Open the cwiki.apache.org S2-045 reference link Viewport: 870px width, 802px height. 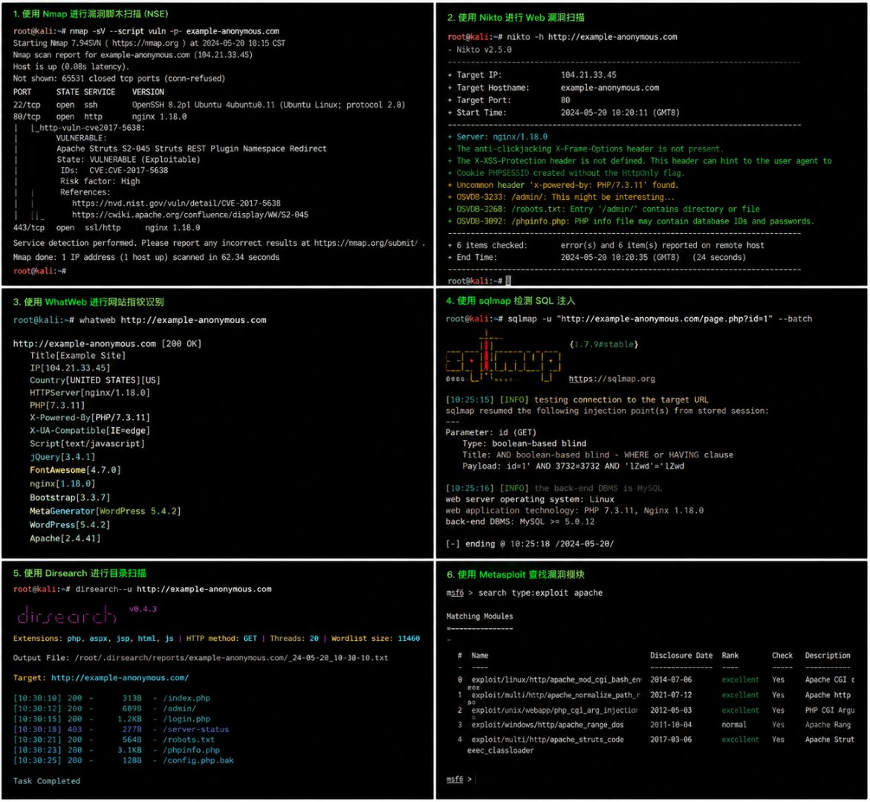189,215
